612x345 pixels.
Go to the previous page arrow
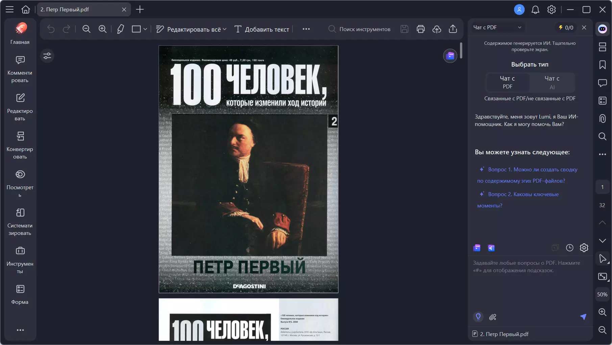[602, 223]
